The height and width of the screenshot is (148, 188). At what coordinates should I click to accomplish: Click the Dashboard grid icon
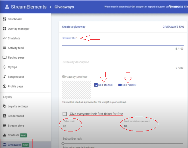(5, 19)
